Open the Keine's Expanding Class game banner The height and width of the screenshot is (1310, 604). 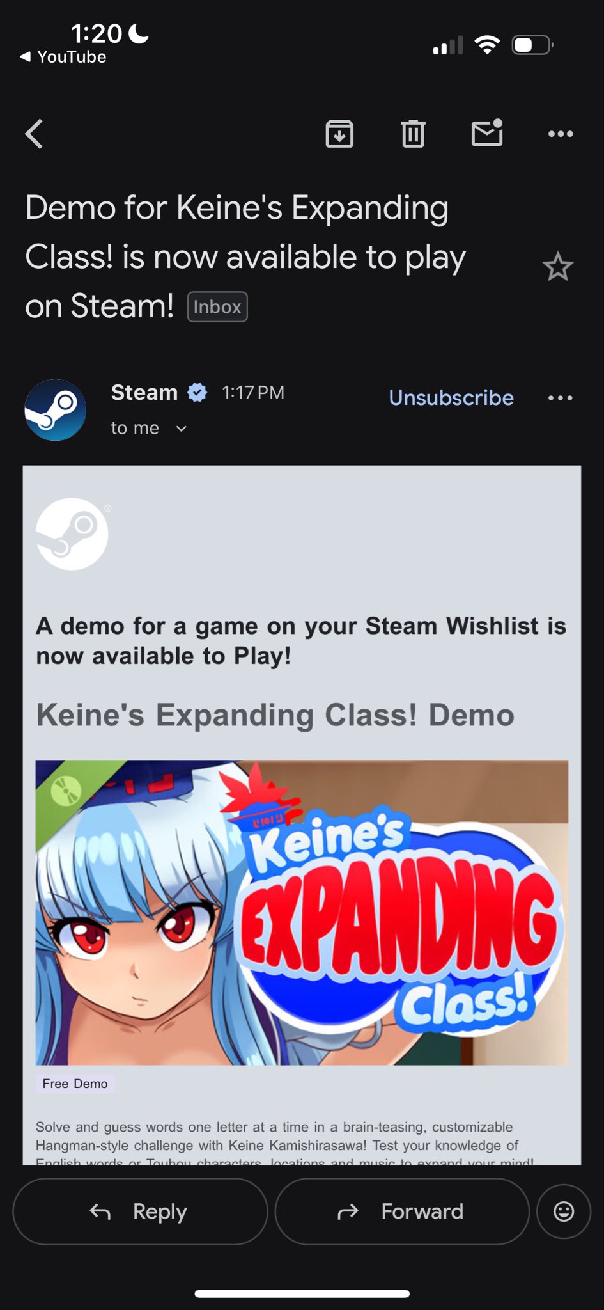pyautogui.click(x=302, y=912)
